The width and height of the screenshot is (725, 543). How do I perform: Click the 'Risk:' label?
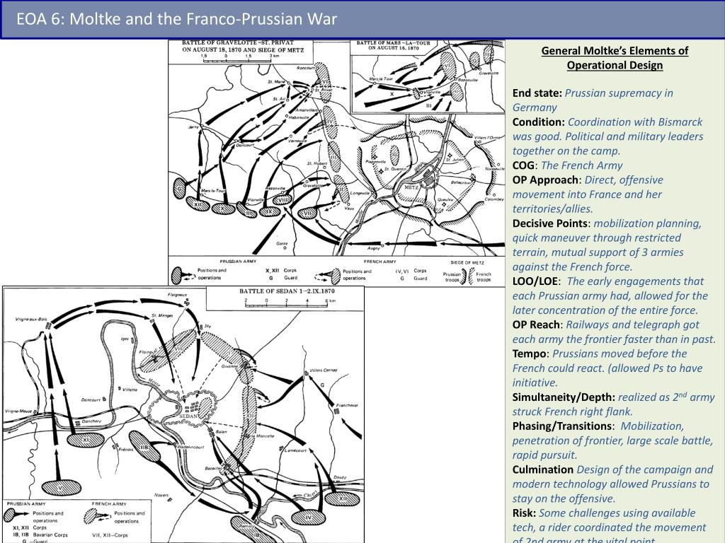point(524,513)
